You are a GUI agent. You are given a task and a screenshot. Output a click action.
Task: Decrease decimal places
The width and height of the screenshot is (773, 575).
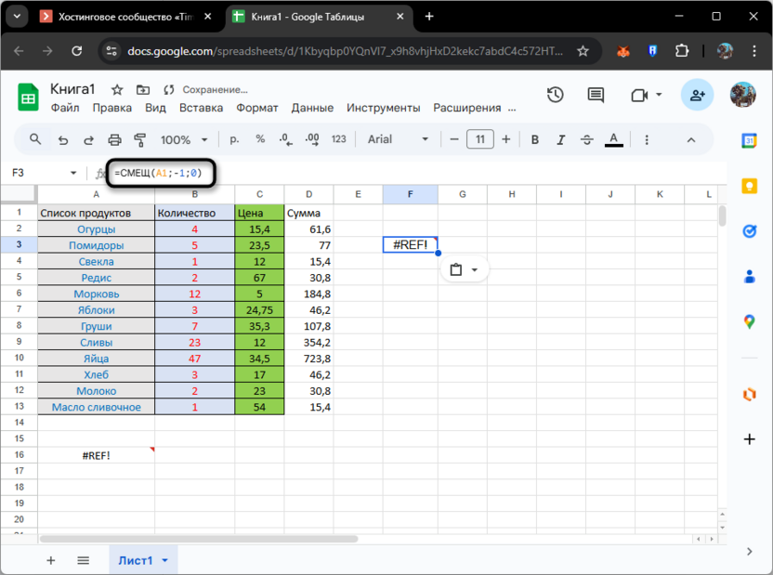click(286, 139)
